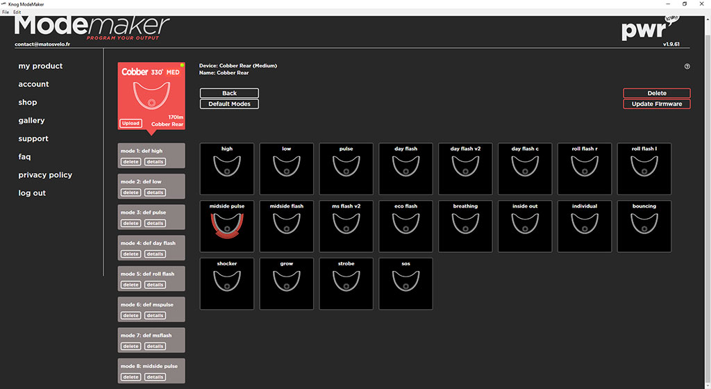Screen dimensions: 711x389
Task: Open the help question mark icon
Action: [687, 66]
